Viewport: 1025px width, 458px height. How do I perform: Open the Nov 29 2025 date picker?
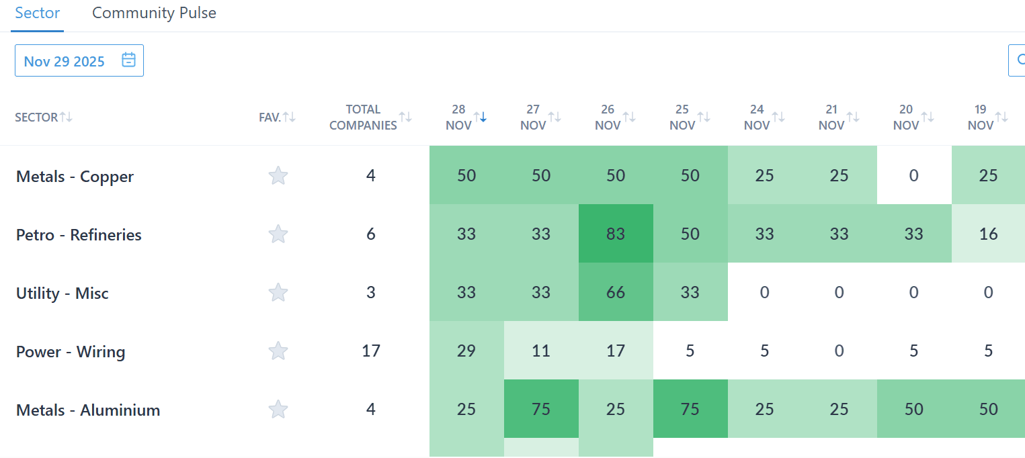click(x=65, y=61)
